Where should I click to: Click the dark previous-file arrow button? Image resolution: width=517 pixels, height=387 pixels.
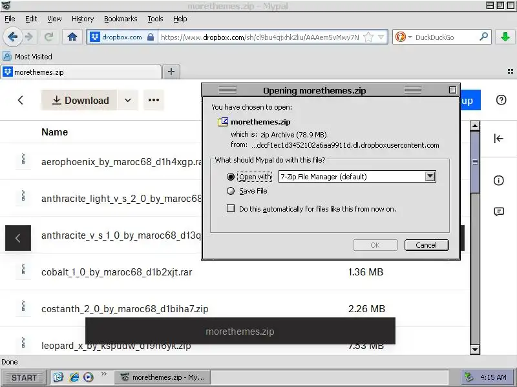pos(18,238)
